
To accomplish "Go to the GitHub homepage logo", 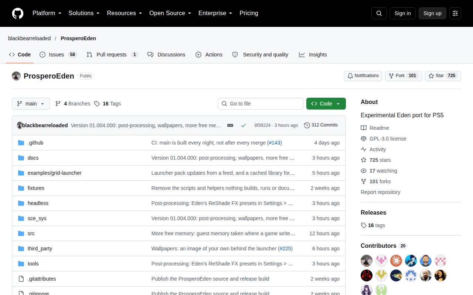I will (x=18, y=13).
